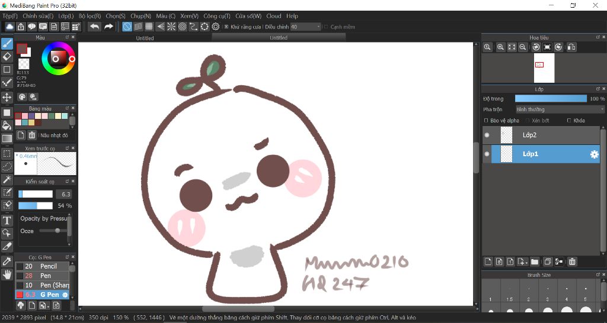The width and height of the screenshot is (607, 323).
Task: Close the Màu color panel
Action: pos(73,37)
